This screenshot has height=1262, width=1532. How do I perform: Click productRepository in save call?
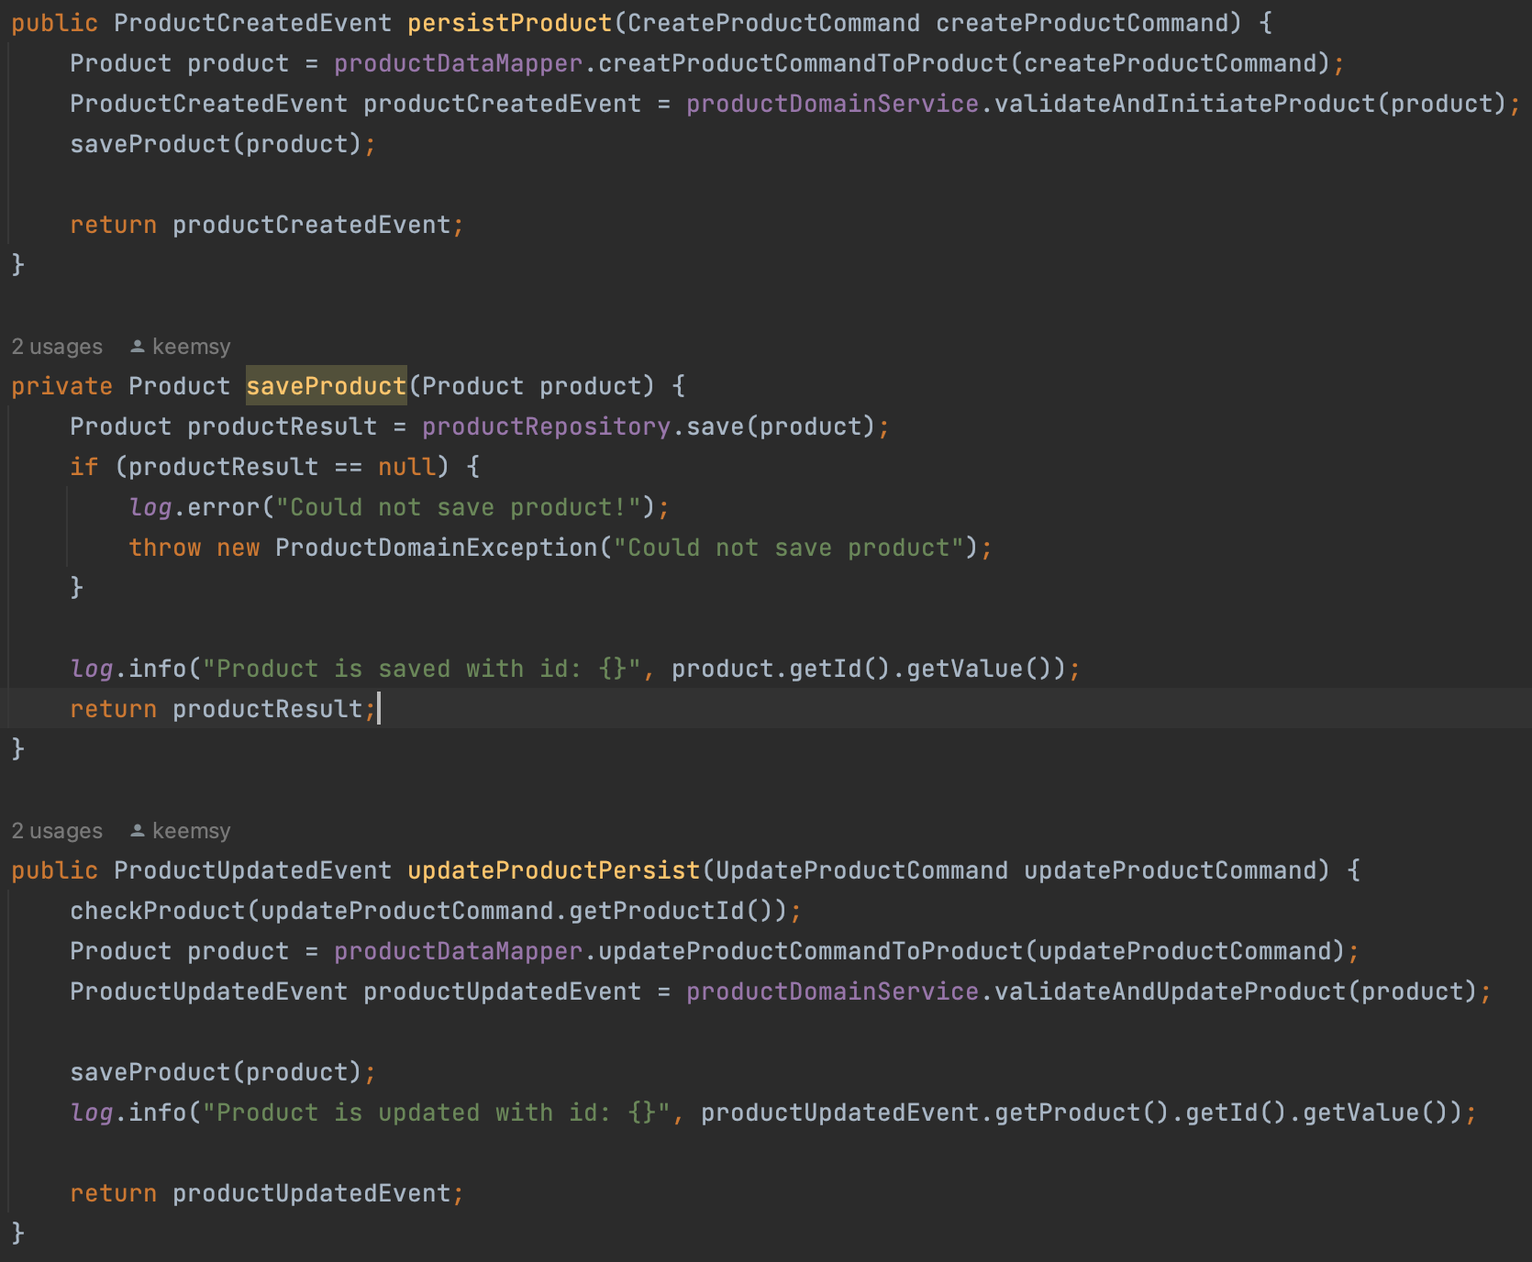tap(547, 426)
